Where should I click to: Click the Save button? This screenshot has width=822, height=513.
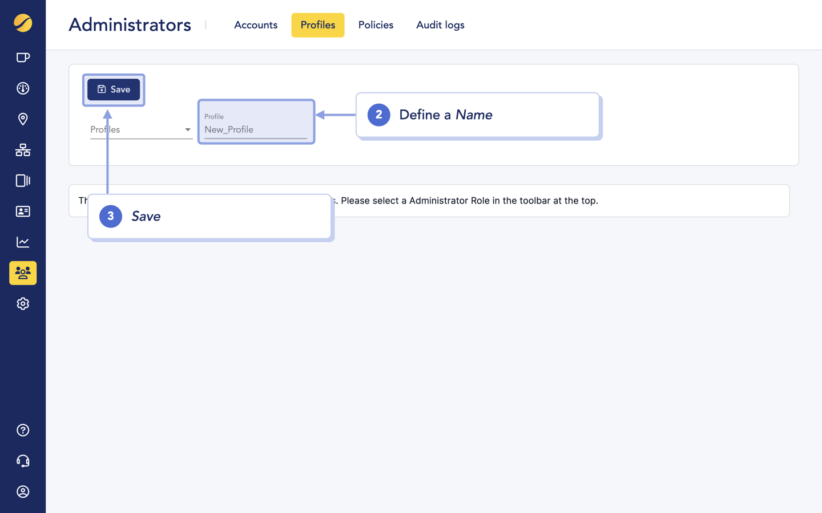coord(114,89)
